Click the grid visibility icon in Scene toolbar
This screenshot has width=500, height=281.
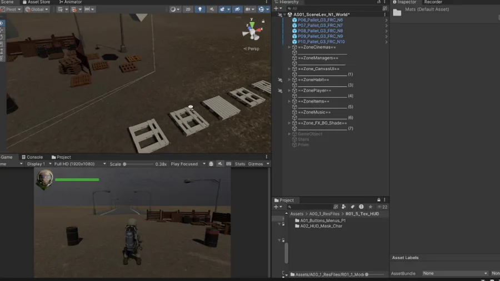point(60,9)
